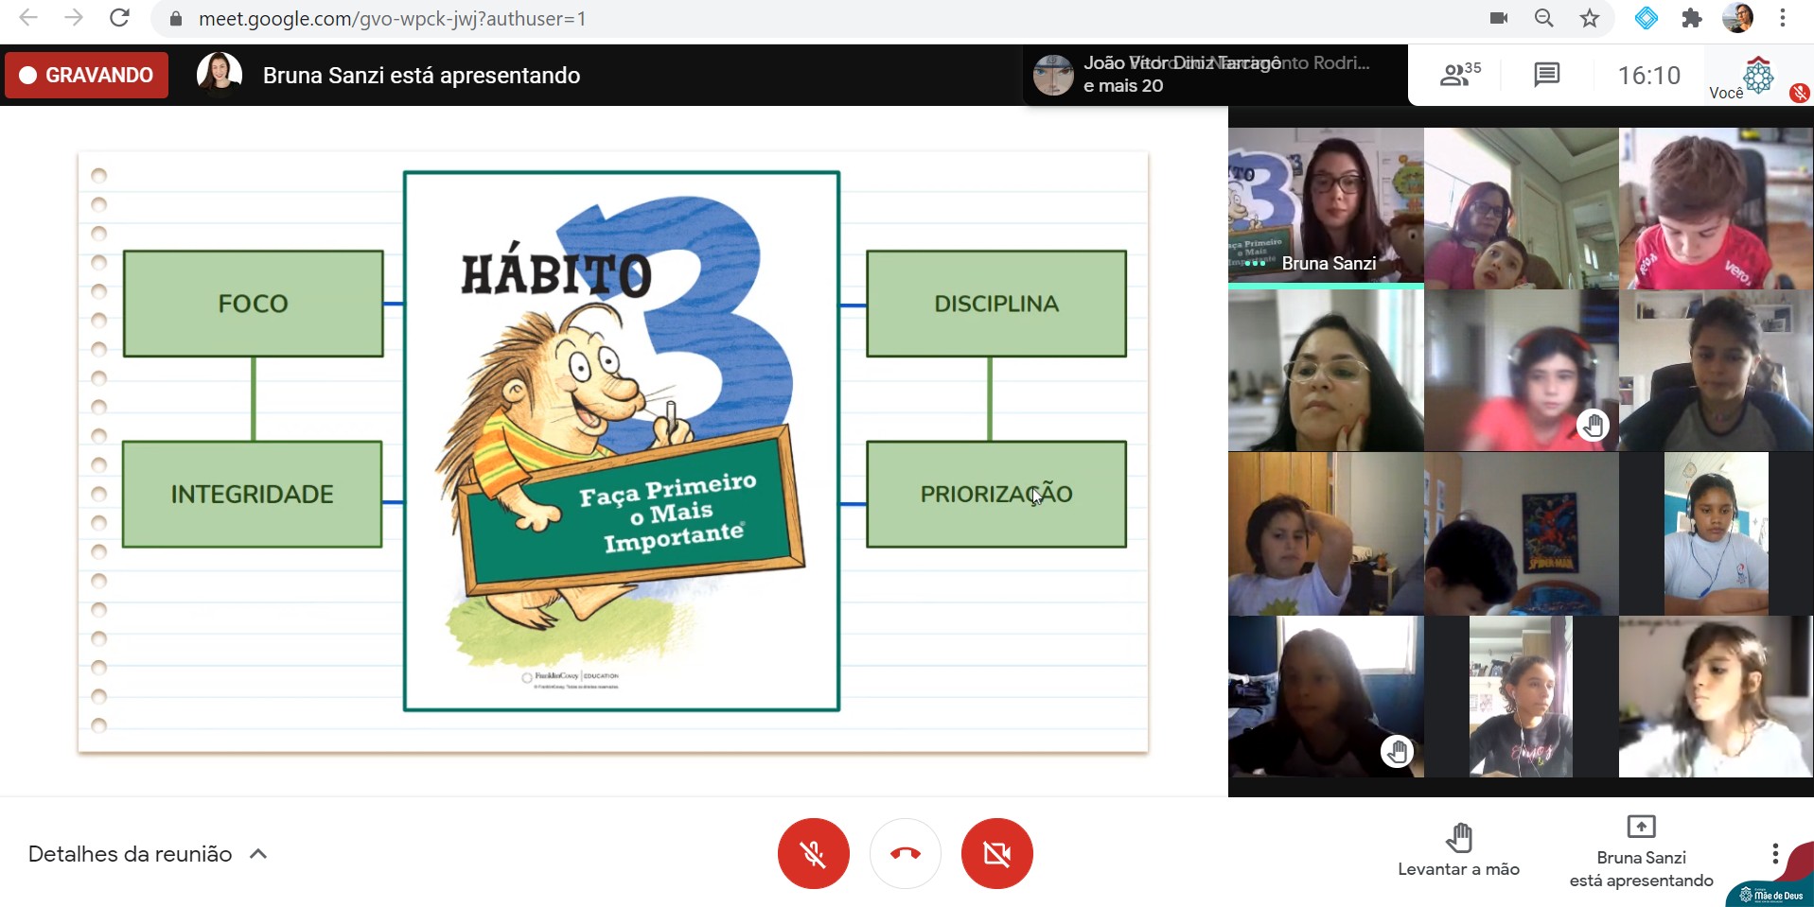This screenshot has height=907, width=1814.
Task: Expand Detalhes da reunião
Action: click(148, 854)
